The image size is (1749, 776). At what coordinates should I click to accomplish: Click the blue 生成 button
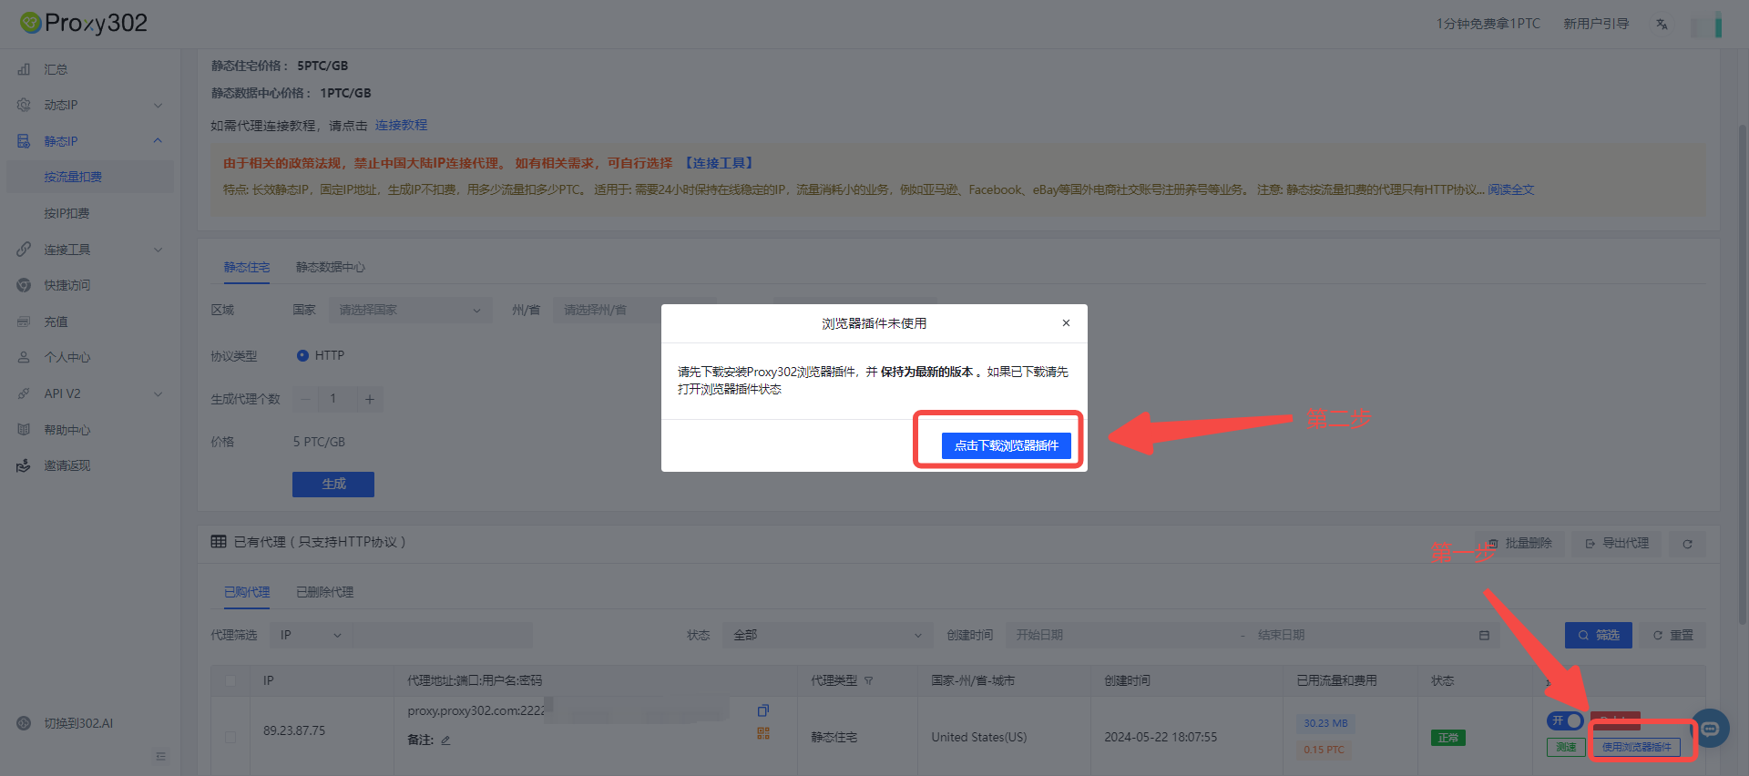[x=333, y=485]
